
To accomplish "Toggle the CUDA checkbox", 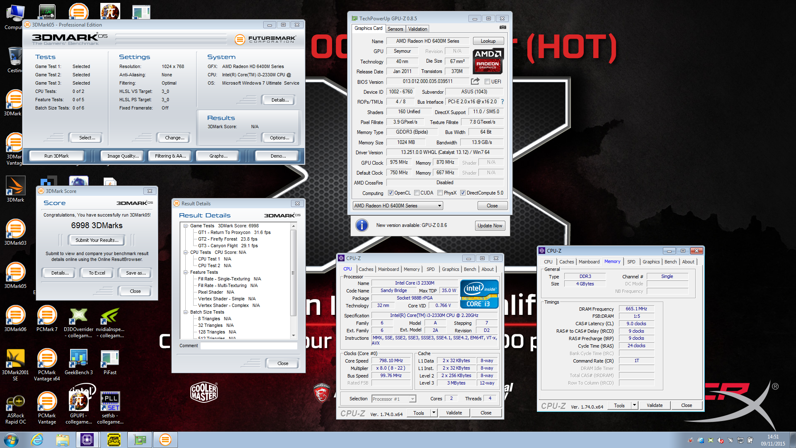I will point(416,193).
